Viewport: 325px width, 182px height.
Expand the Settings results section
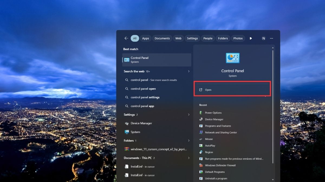[x=189, y=115]
